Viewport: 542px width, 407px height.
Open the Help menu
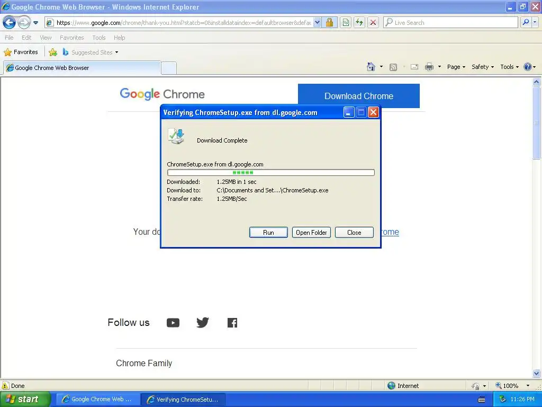click(119, 38)
